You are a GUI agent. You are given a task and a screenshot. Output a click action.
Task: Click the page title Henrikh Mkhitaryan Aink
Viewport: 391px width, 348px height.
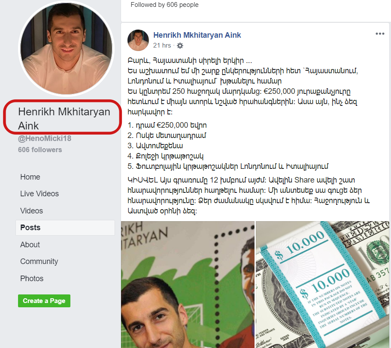coord(64,119)
